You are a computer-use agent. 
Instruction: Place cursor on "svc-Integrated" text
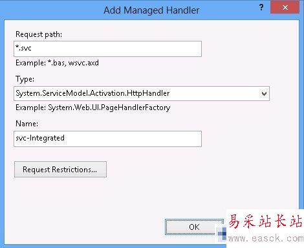[x=40, y=138]
